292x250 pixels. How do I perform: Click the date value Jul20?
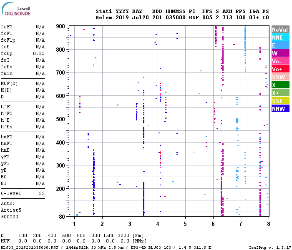[x=141, y=17]
